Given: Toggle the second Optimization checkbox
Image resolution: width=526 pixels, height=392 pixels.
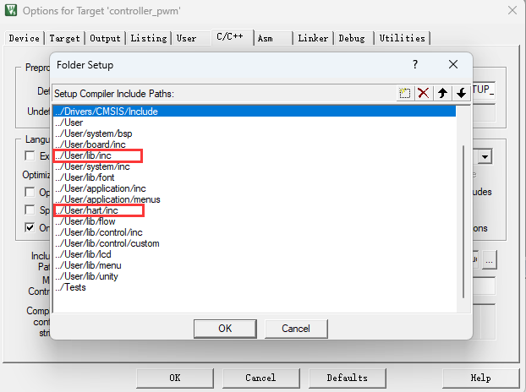Looking at the screenshot, I should pyautogui.click(x=30, y=210).
